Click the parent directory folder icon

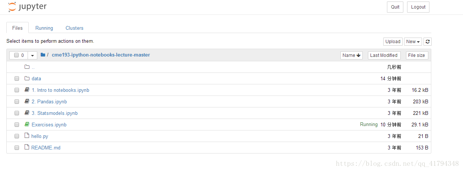[x=27, y=67]
